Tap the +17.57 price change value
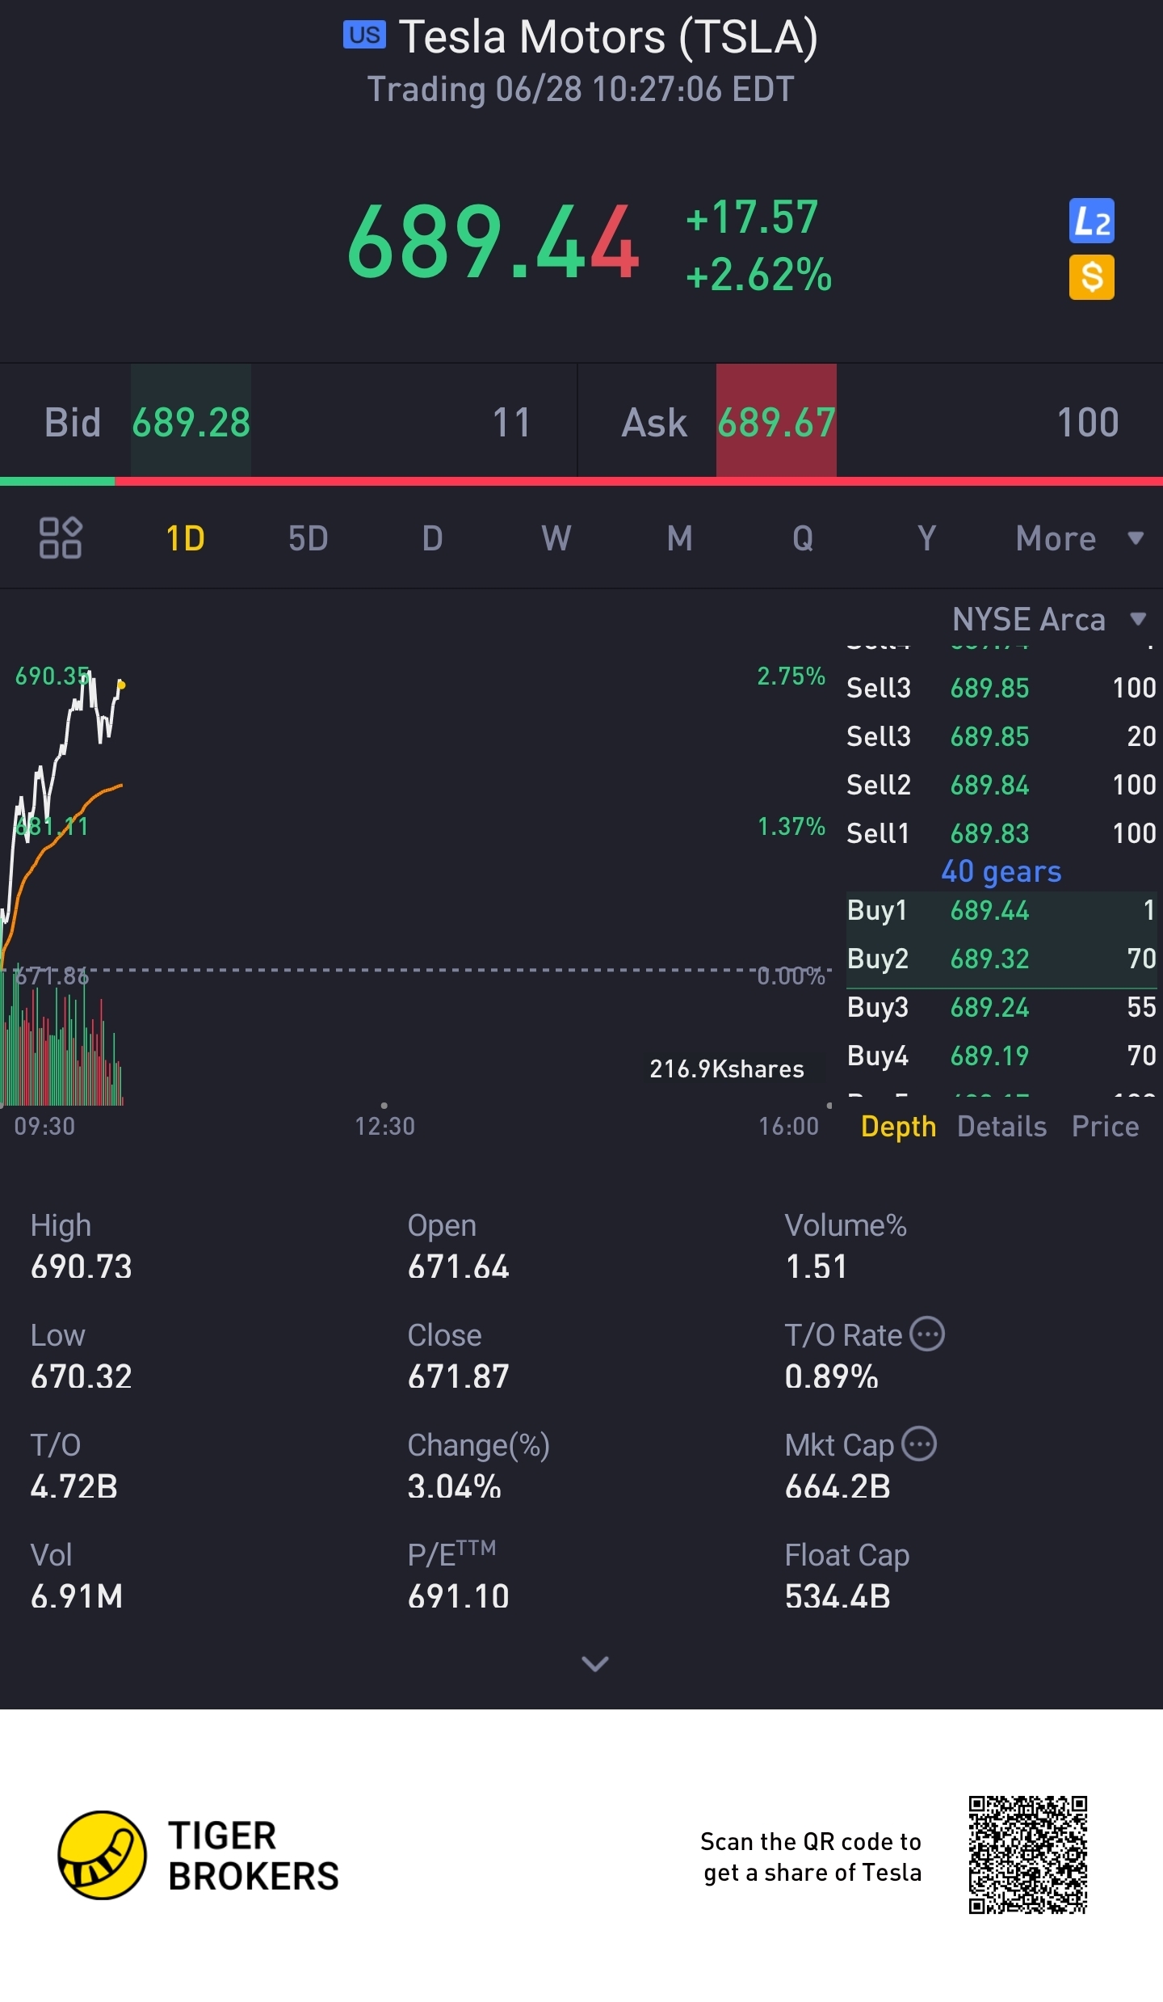 click(752, 217)
